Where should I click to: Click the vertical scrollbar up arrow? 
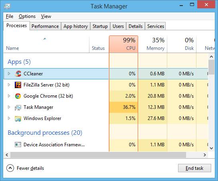pos(211,57)
